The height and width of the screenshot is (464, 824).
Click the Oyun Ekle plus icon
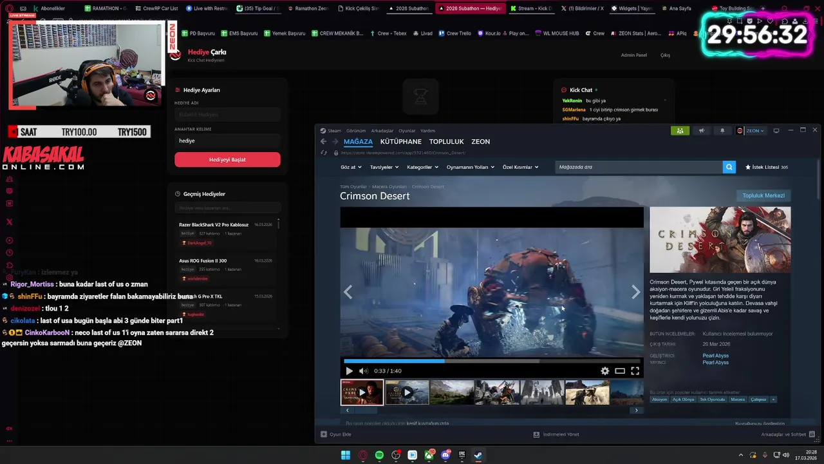click(x=324, y=434)
